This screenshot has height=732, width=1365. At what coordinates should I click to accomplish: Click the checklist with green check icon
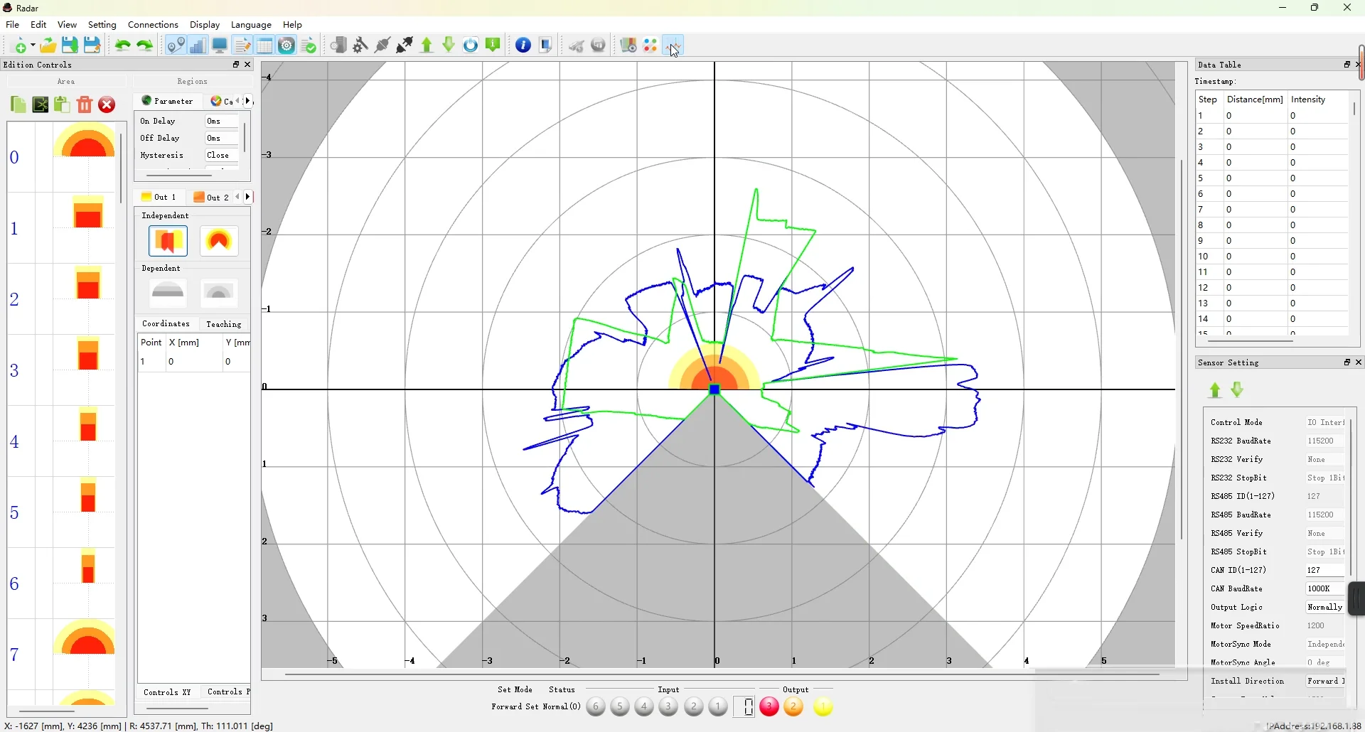point(309,45)
